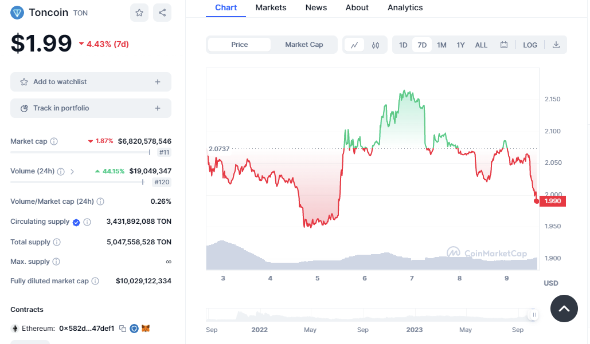The image size is (590, 344).
Task: Click the Contracts heading
Action: (x=27, y=310)
